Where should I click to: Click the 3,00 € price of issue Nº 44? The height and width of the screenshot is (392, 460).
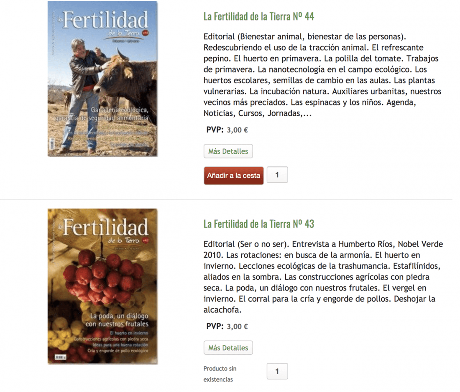tap(238, 130)
